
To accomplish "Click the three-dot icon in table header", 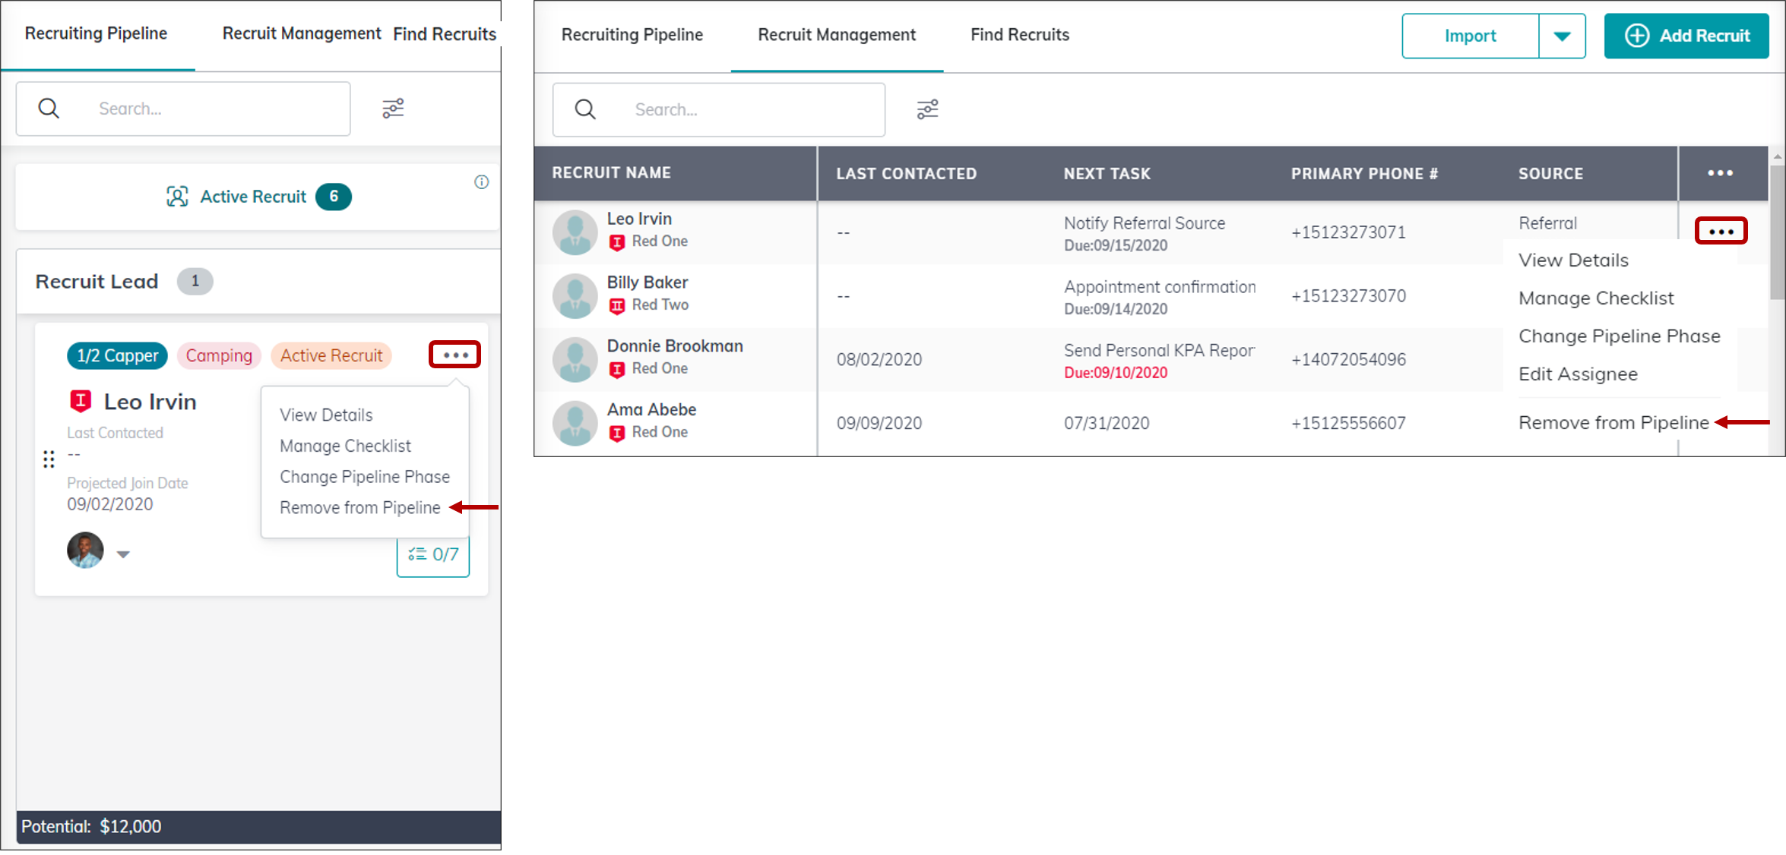I will click(x=1720, y=173).
